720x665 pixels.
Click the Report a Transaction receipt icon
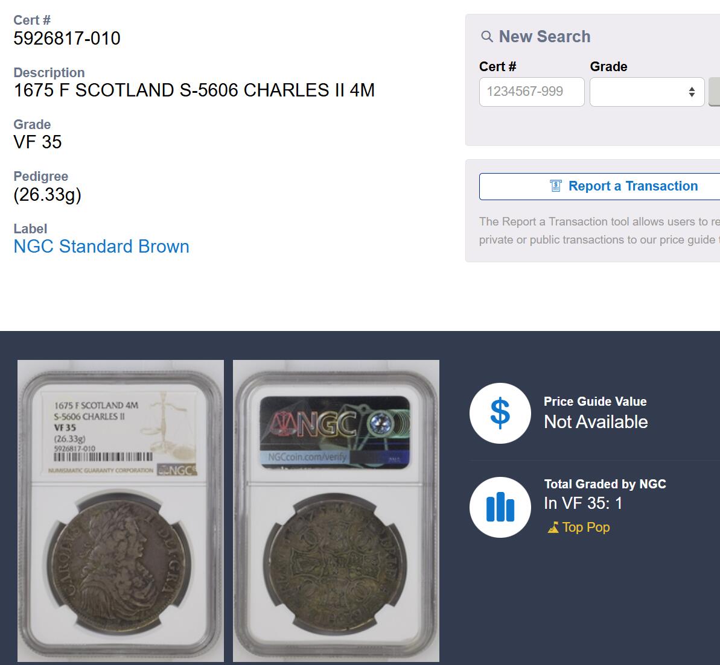click(x=556, y=186)
